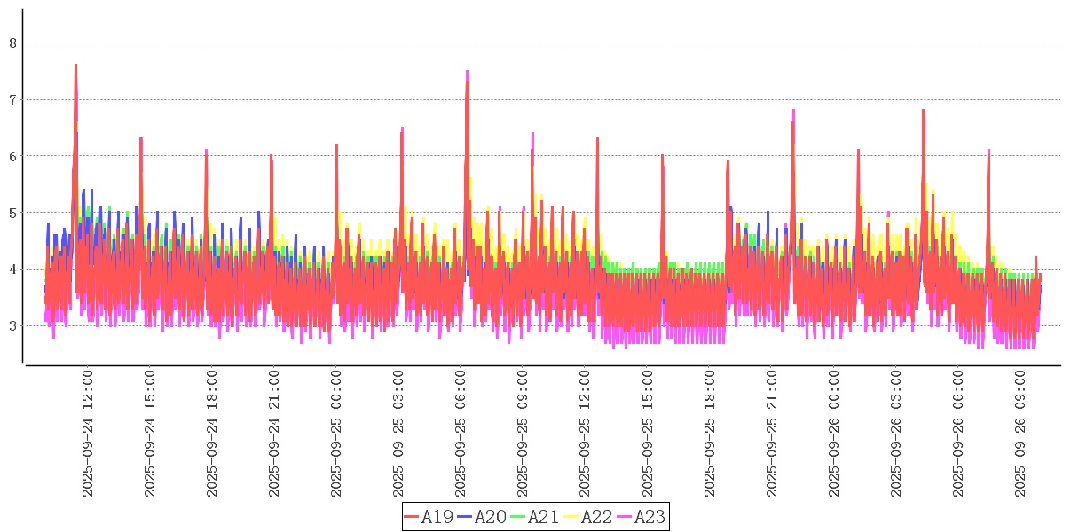
Task: Select the 2025-09-25 12:00 x-axis label
Action: tap(585, 434)
